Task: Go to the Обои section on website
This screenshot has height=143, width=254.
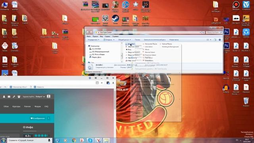Action: pos(6,106)
